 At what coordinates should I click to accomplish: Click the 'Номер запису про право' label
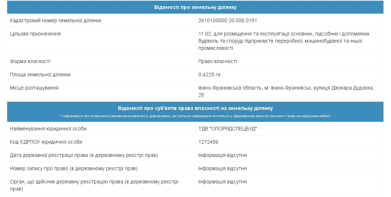(74, 168)
